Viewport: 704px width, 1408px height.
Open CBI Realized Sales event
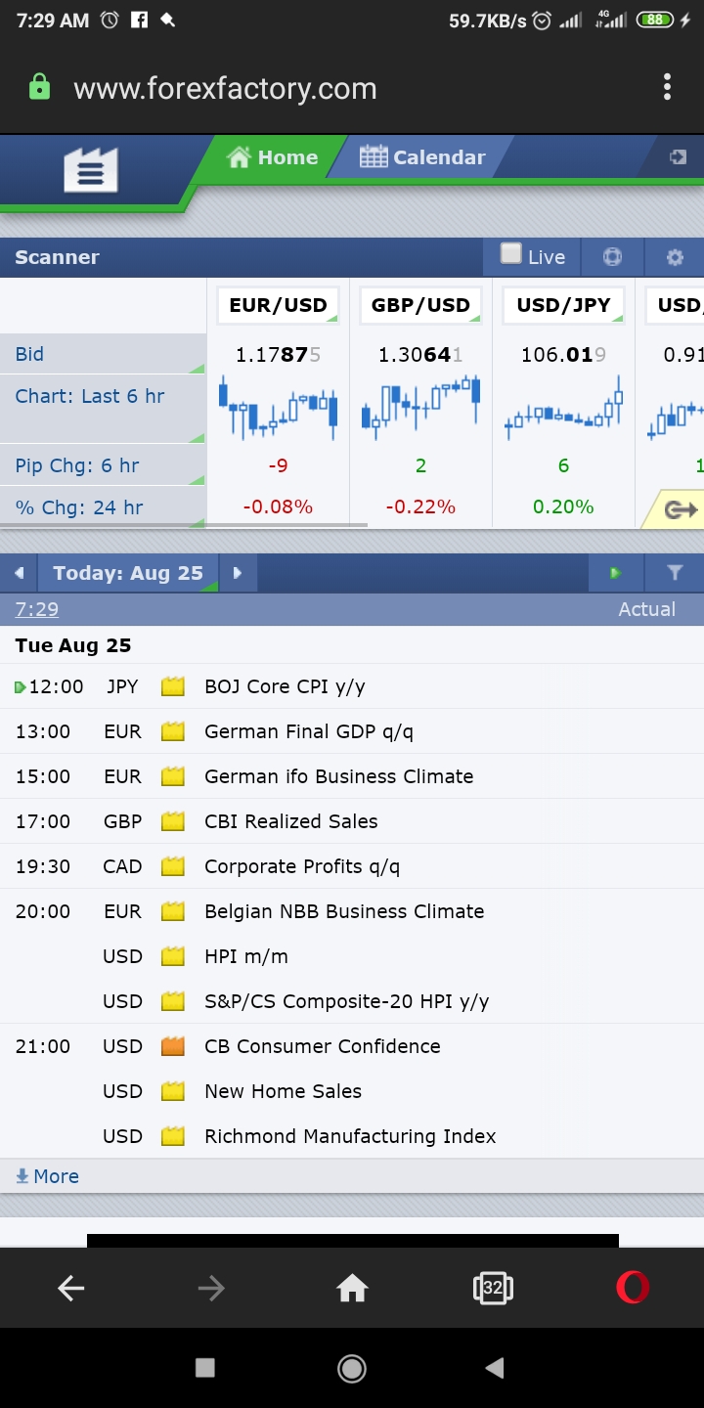point(290,821)
